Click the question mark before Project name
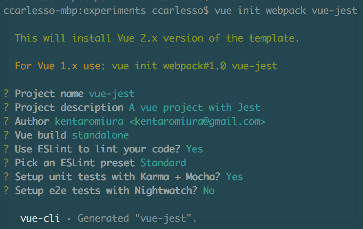The image size is (363, 229). pyautogui.click(x=6, y=94)
